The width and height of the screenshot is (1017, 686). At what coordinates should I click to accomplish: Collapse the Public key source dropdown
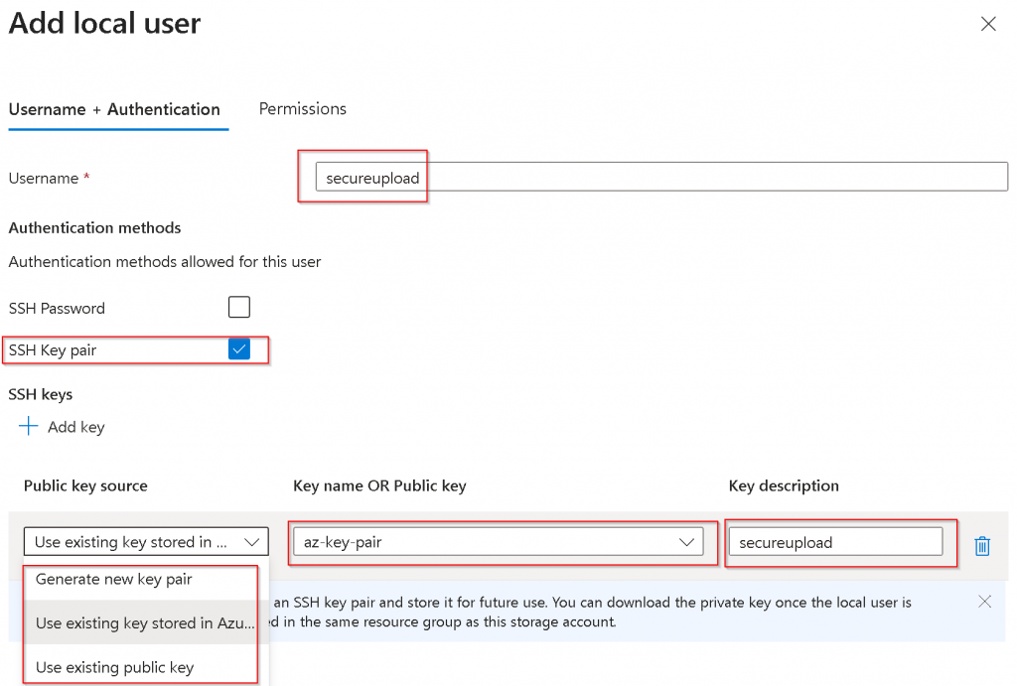(146, 542)
